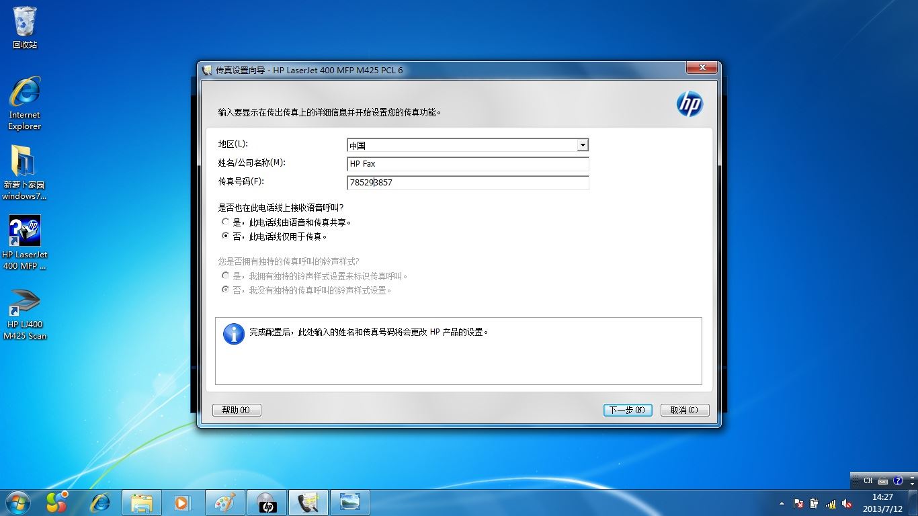Click the 下一步(N) next button

pos(628,410)
